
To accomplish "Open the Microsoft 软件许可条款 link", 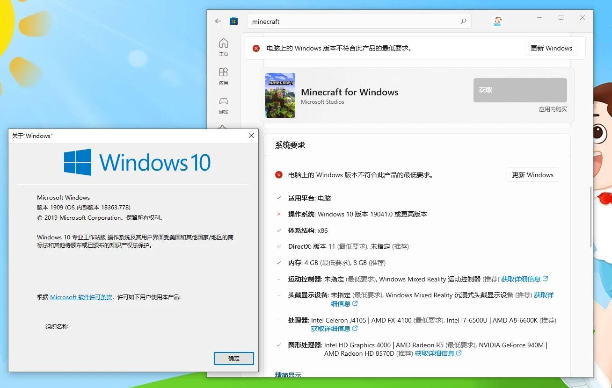I will click(x=81, y=297).
